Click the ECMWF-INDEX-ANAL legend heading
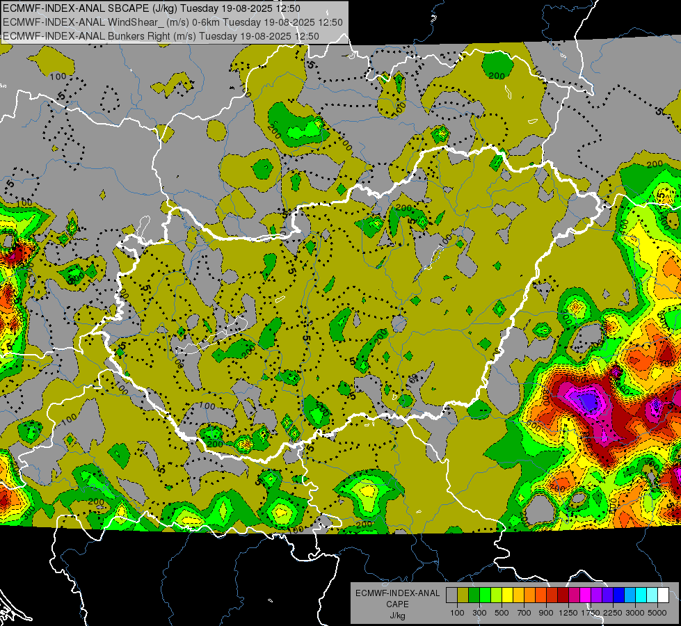This screenshot has height=626, width=681. coord(397,593)
